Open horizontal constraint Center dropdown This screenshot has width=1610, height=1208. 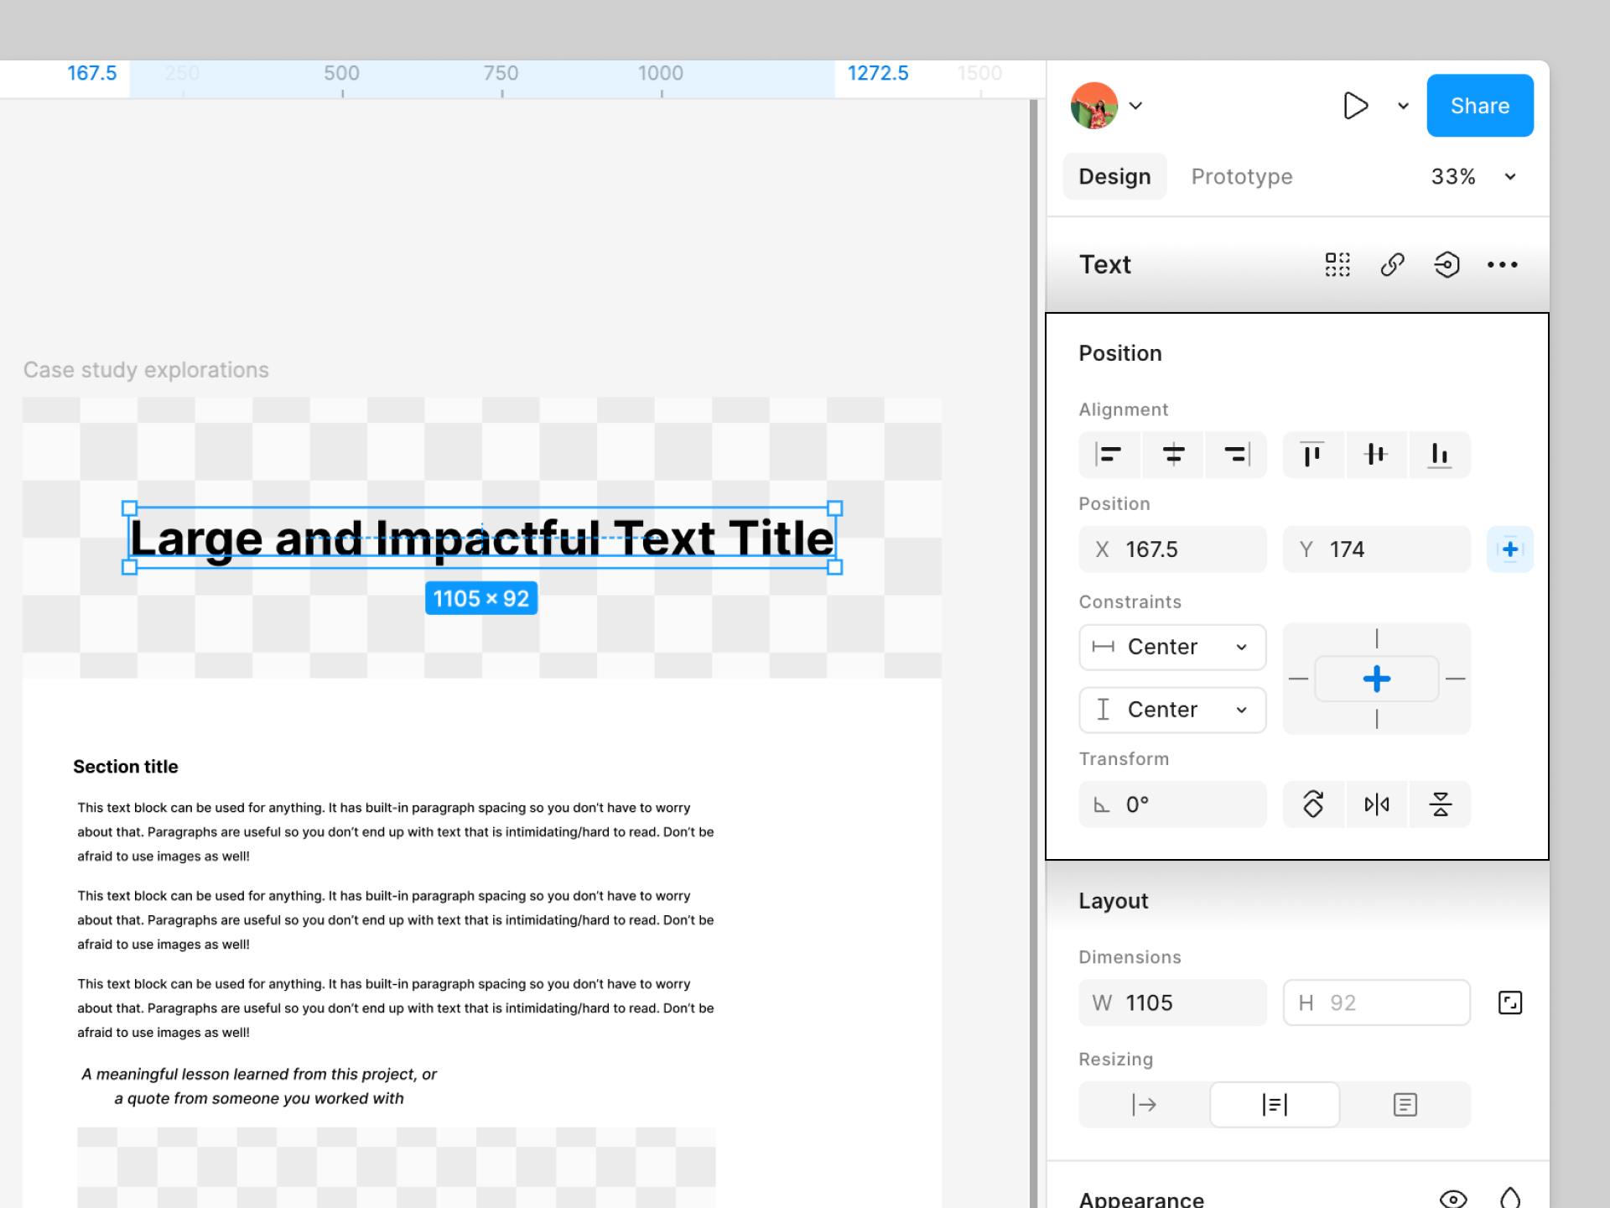click(x=1171, y=647)
